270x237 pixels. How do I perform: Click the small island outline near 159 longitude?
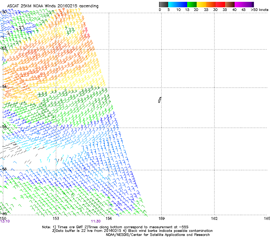click(159, 100)
